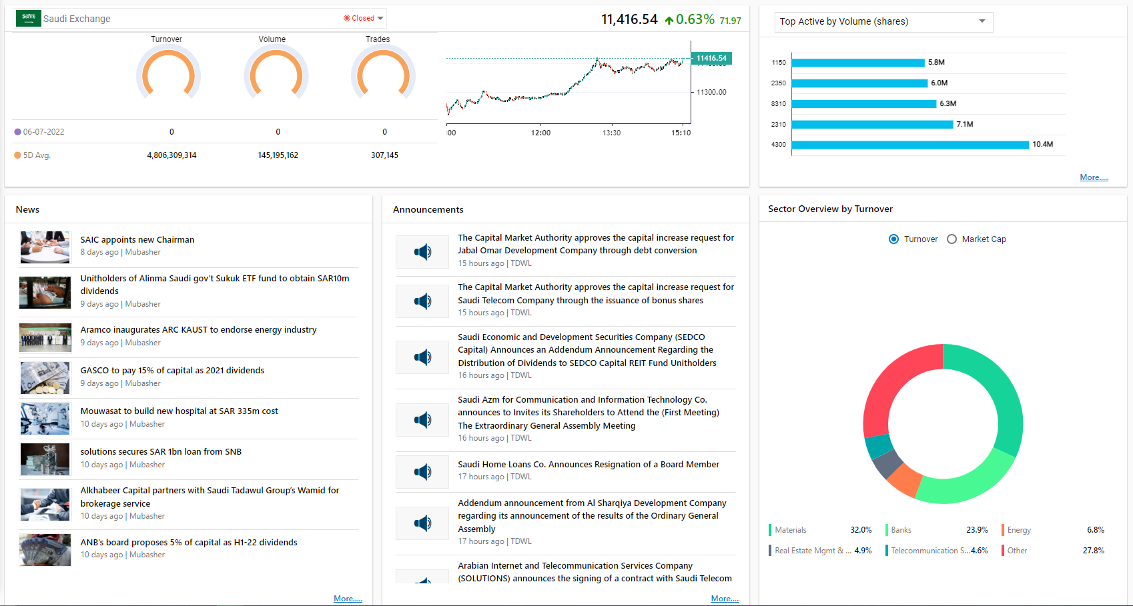1133x606 pixels.
Task: Click orange dot next to 5D Avg.
Action: tap(18, 155)
